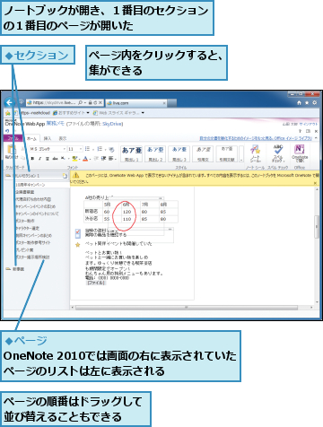The width and height of the screenshot is (323, 427).
Task: Click the numbered list icon
Action: click(100, 149)
